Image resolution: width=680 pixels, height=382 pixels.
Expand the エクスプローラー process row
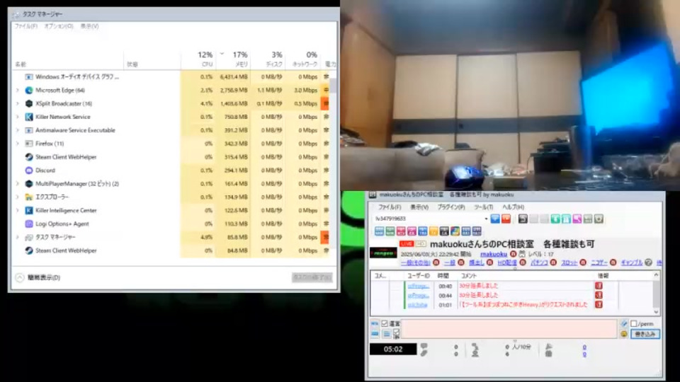[17, 197]
